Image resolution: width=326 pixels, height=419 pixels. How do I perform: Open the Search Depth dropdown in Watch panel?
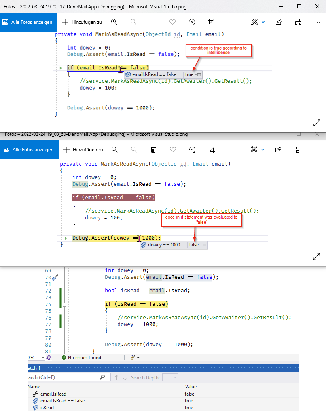pyautogui.click(x=170, y=377)
